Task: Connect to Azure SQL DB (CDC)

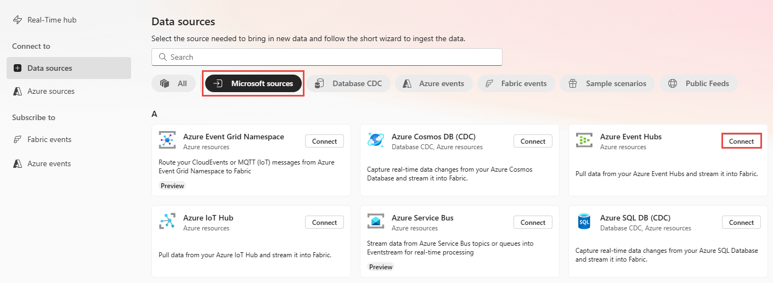Action: click(x=742, y=222)
